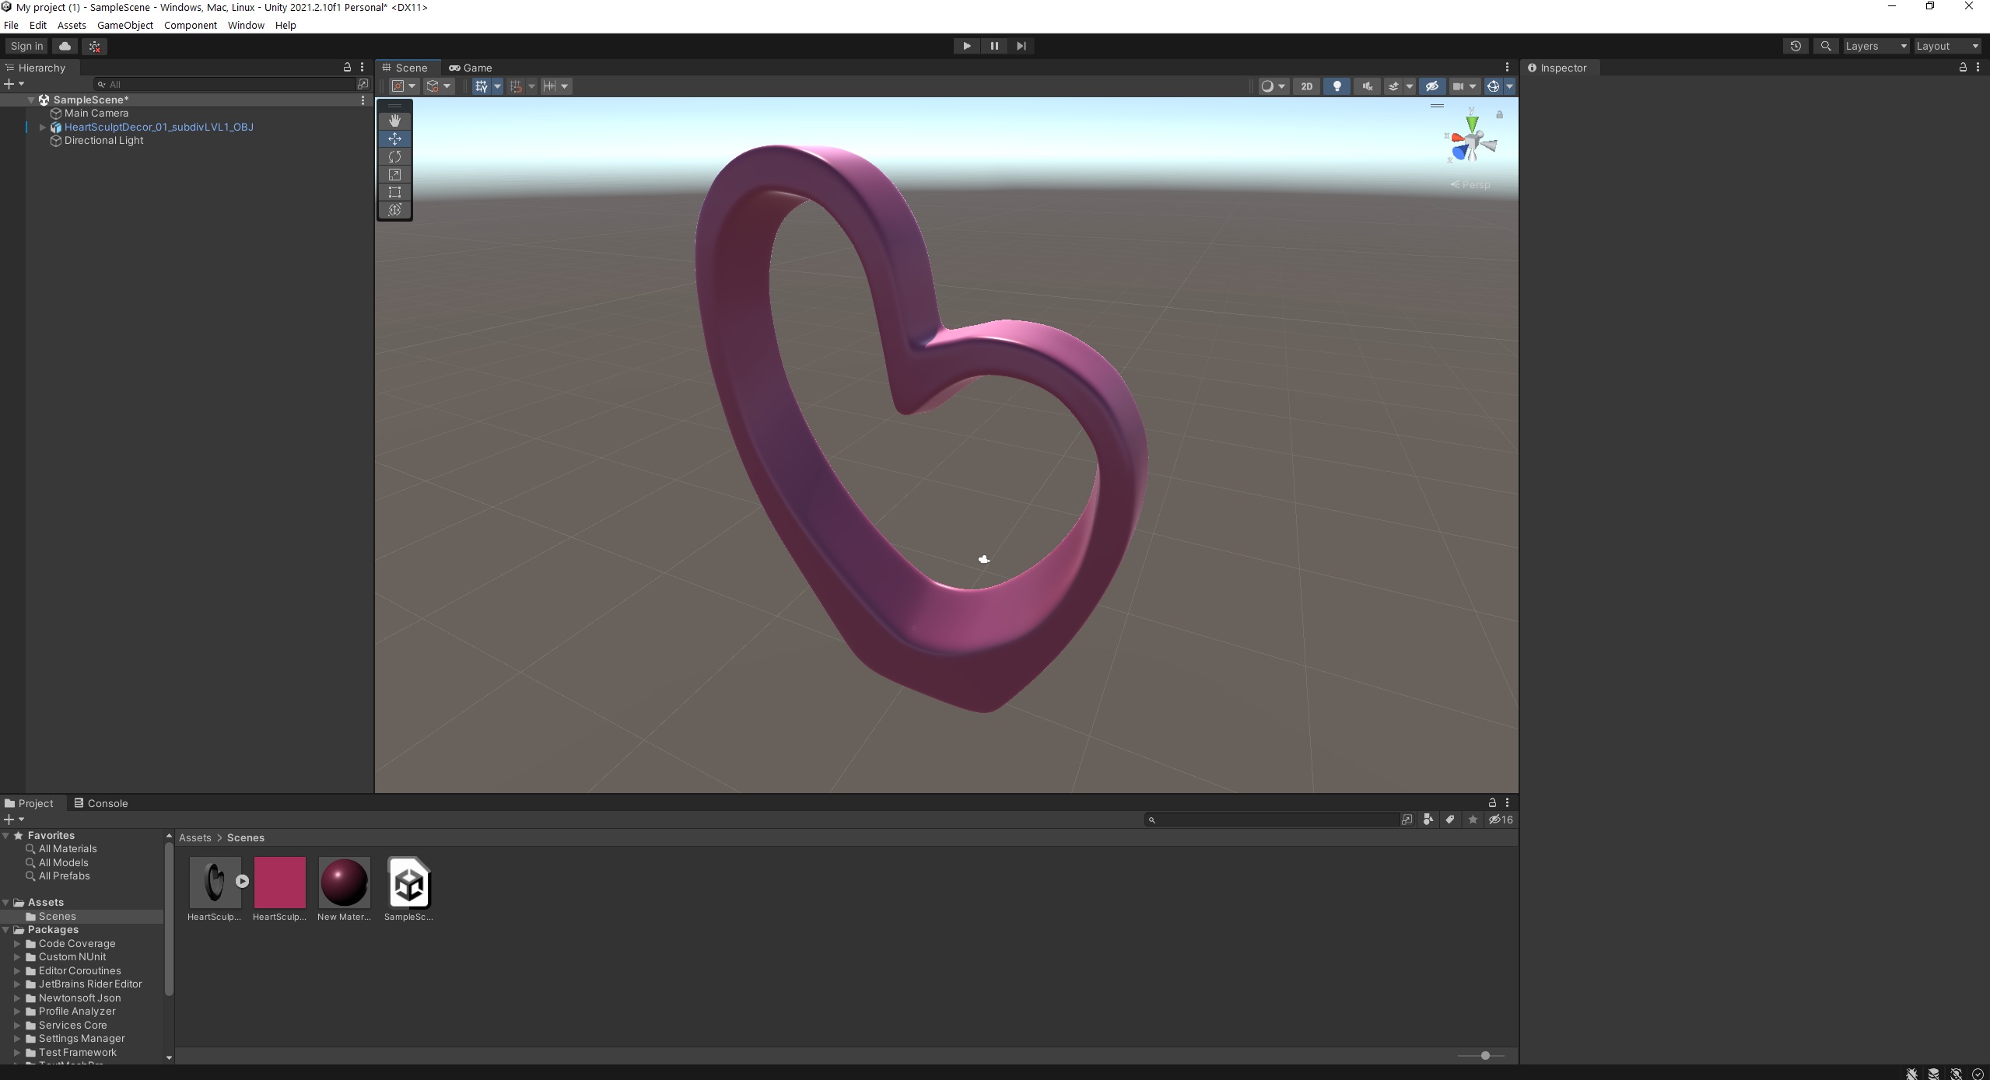The height and width of the screenshot is (1080, 1990).
Task: Open the GameObject menu
Action: click(x=124, y=25)
